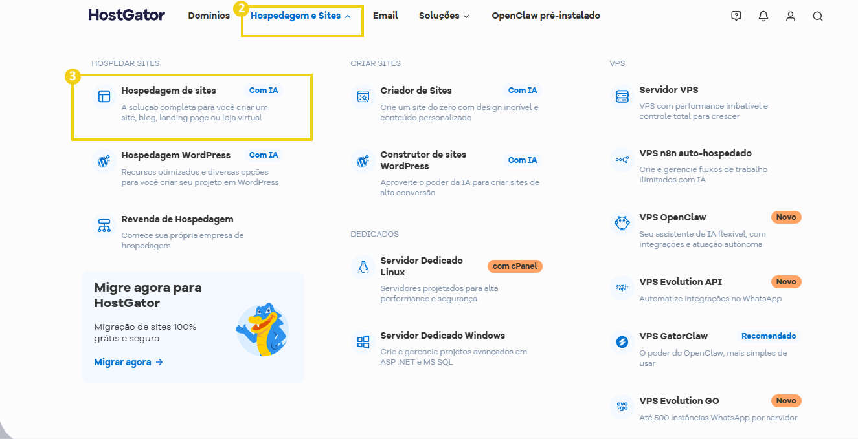This screenshot has height=439, width=858.
Task: Click the VPS Evolution GO icon
Action: coord(622,407)
